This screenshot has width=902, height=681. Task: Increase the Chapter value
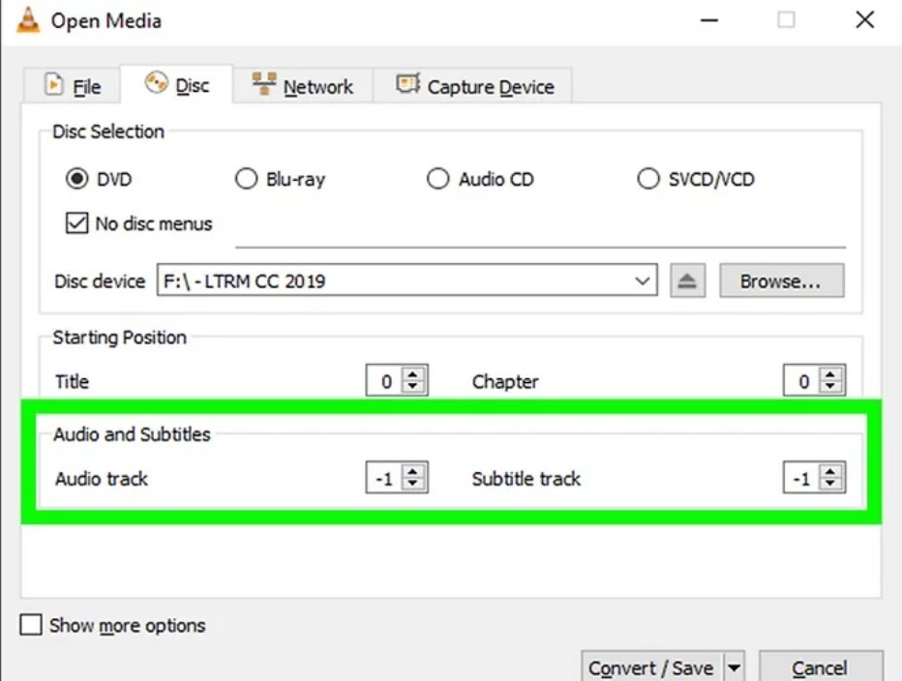pyautogui.click(x=832, y=376)
